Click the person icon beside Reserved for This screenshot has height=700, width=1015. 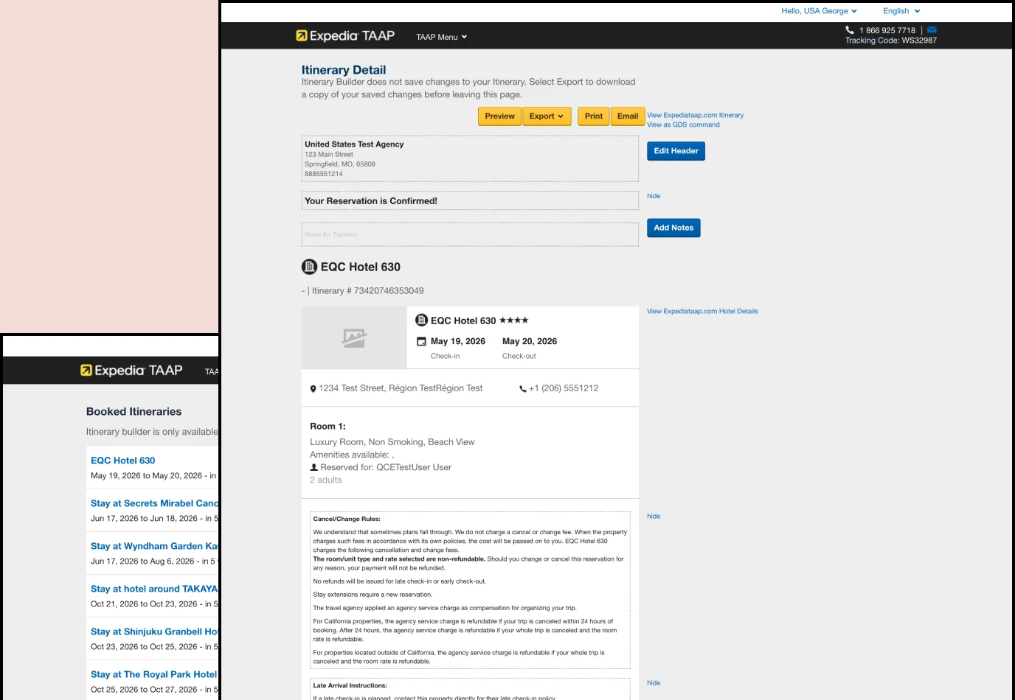click(x=314, y=467)
